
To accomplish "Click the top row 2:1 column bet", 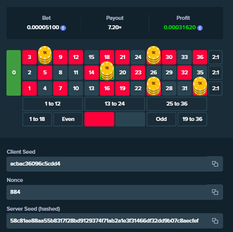I will pos(216,57).
